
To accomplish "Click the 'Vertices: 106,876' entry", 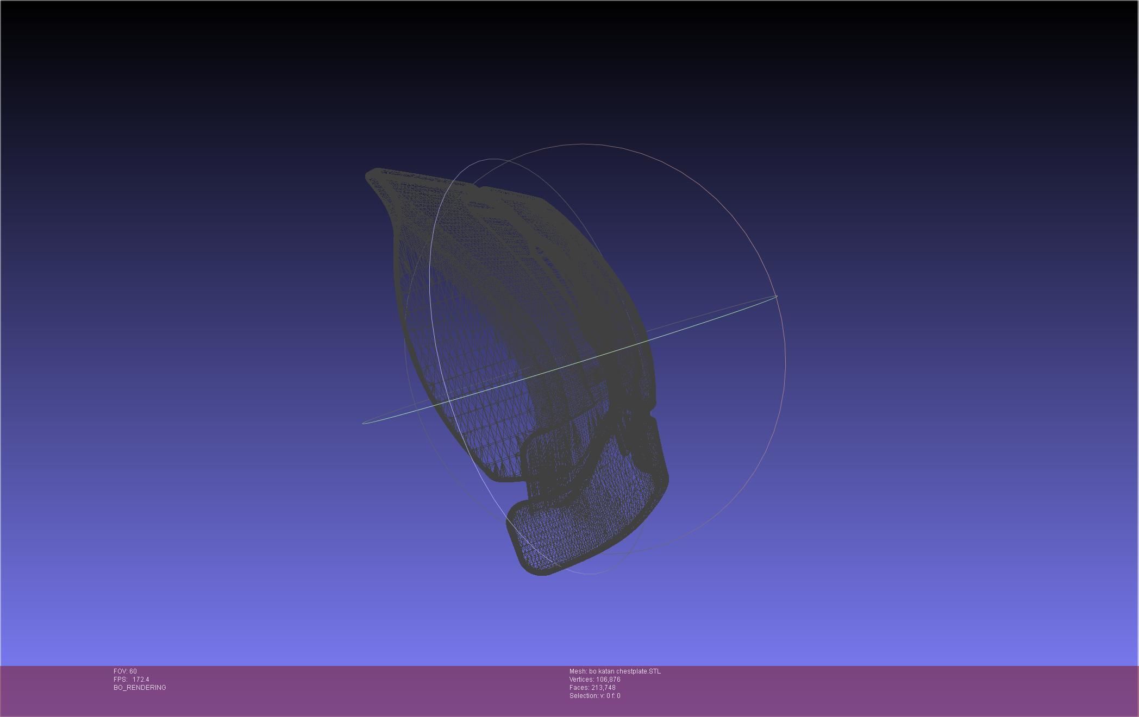I will [594, 680].
